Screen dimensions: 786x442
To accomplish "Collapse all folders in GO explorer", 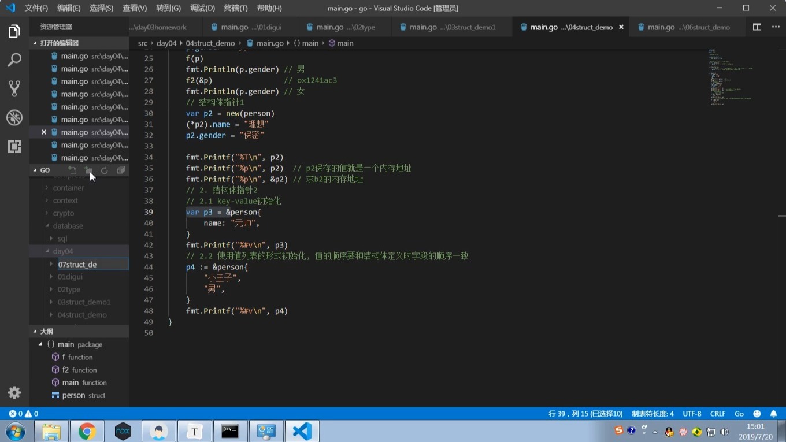I will [121, 170].
